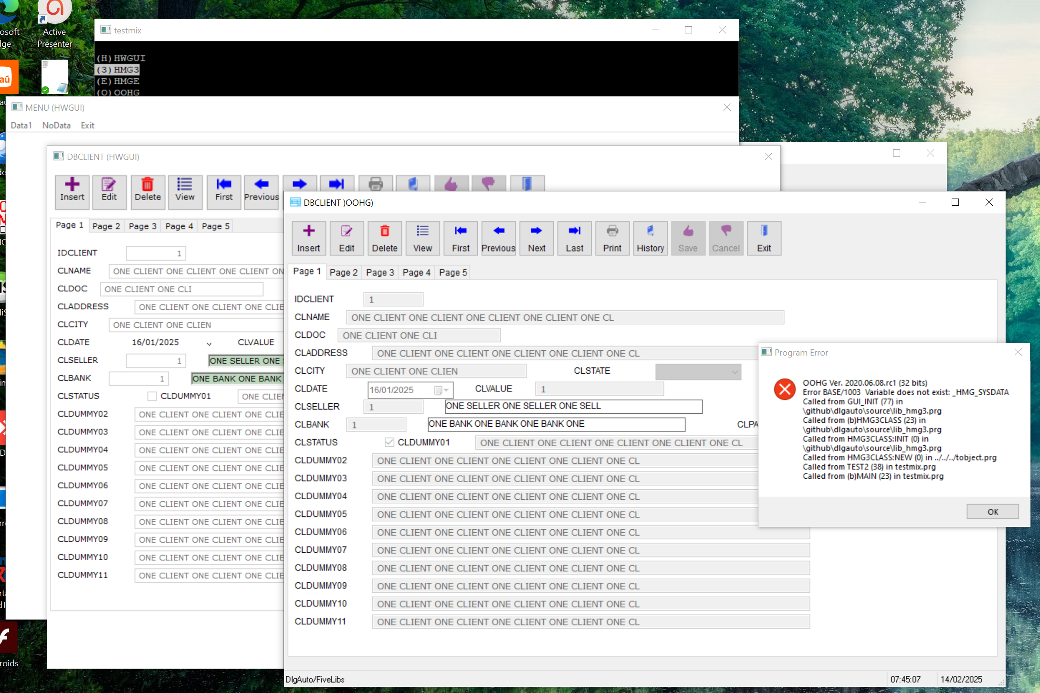The width and height of the screenshot is (1040, 693).
Task: Expand the CLSTATE combo box
Action: coord(735,372)
